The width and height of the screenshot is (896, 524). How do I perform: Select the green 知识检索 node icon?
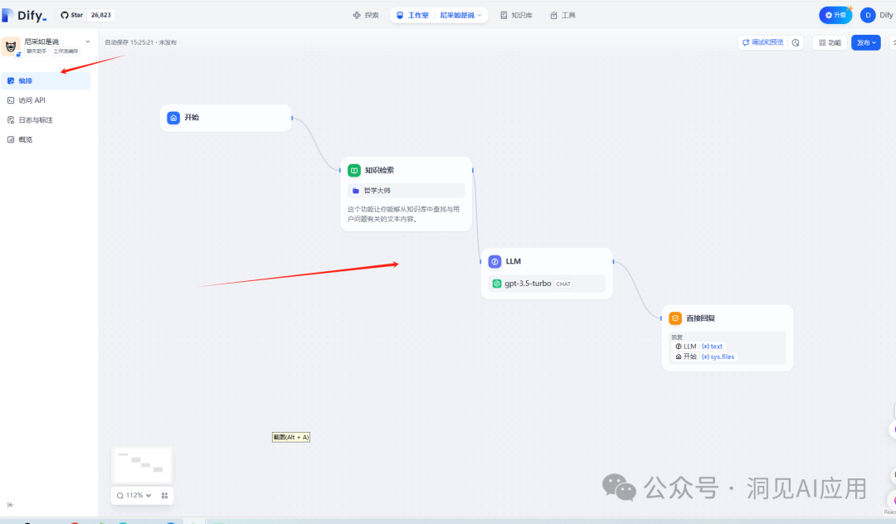coord(354,170)
